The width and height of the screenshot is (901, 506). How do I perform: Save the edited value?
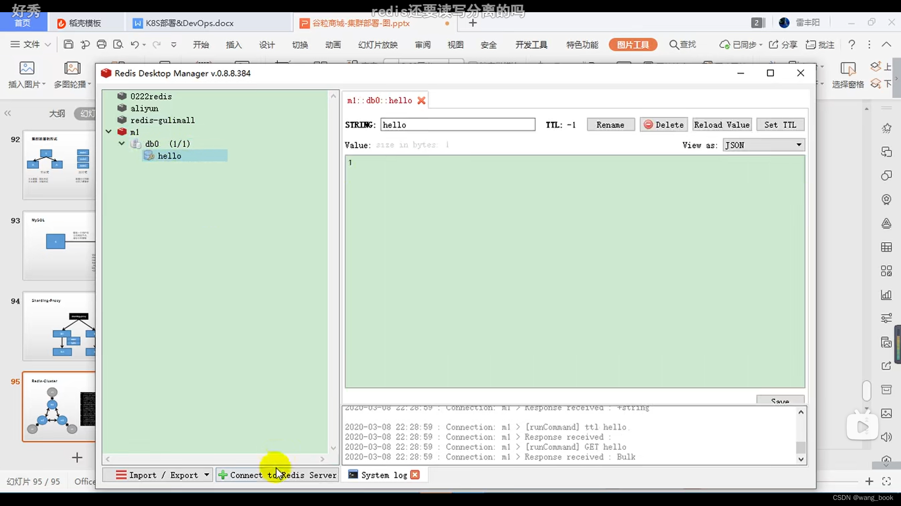tap(780, 400)
